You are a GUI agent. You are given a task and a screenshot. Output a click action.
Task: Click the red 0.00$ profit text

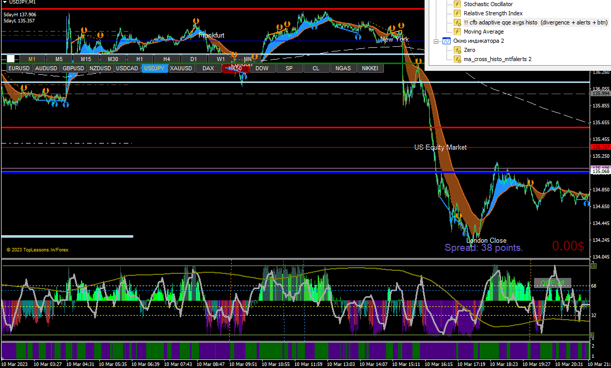tap(568, 246)
